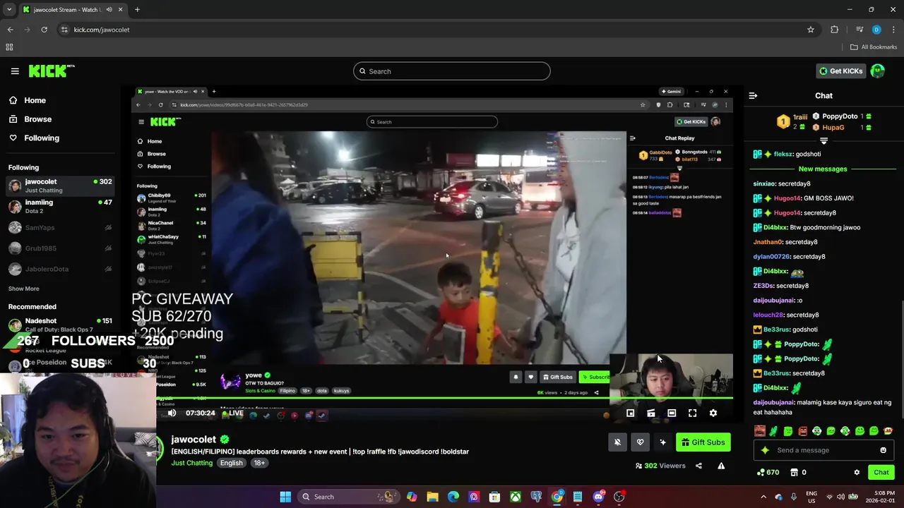This screenshot has height=508, width=904.
Task: Click the Gift Subs button
Action: 703,442
